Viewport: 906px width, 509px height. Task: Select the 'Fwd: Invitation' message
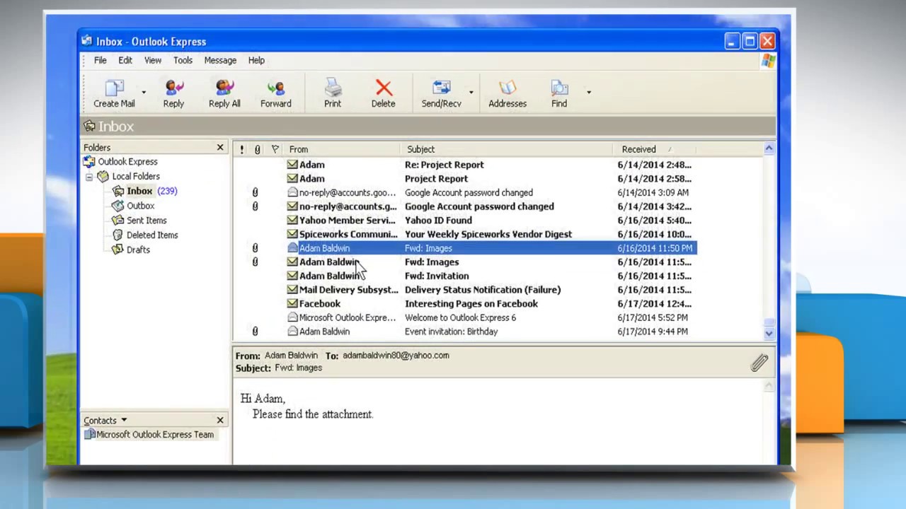pos(465,276)
